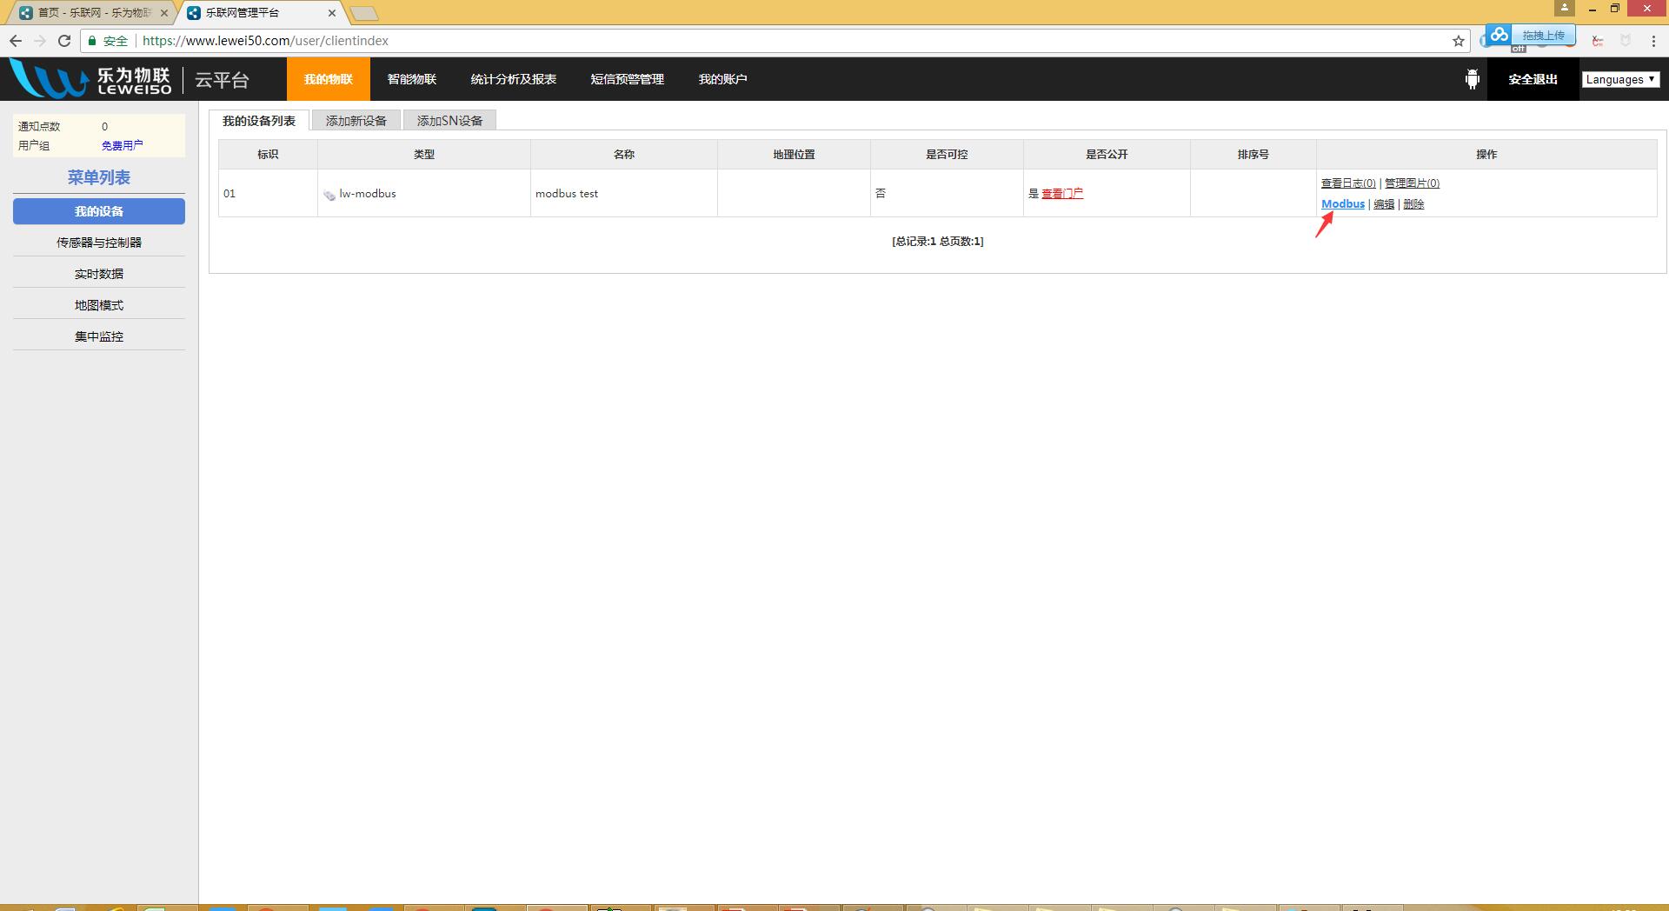Select 实时数据 in the sidebar menu
This screenshot has height=911, width=1669.
(99, 274)
